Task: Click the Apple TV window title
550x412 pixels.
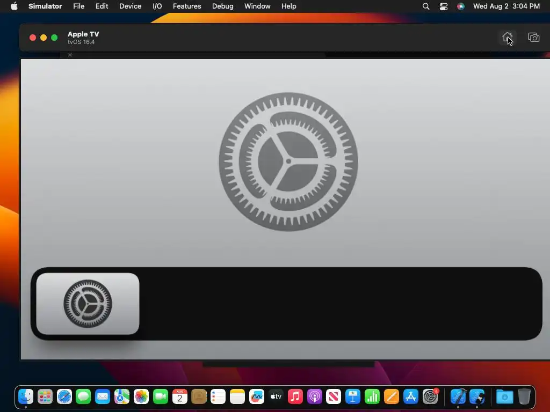Action: click(83, 34)
